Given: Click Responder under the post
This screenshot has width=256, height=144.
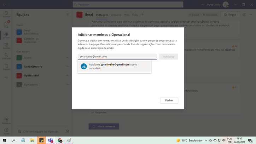Looking at the screenshot, I should (99, 113).
